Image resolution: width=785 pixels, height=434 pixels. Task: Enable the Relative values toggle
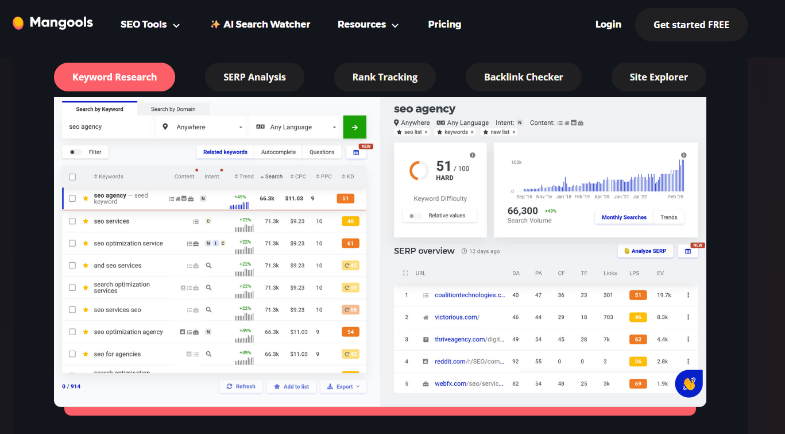(414, 216)
